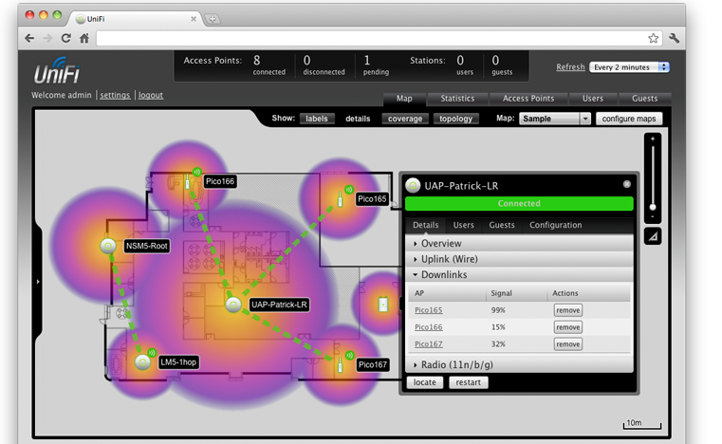Click the Pico165 access point icon
The width and height of the screenshot is (722, 444).
pyautogui.click(x=341, y=199)
